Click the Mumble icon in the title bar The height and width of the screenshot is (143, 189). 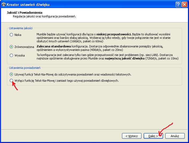point(4,5)
